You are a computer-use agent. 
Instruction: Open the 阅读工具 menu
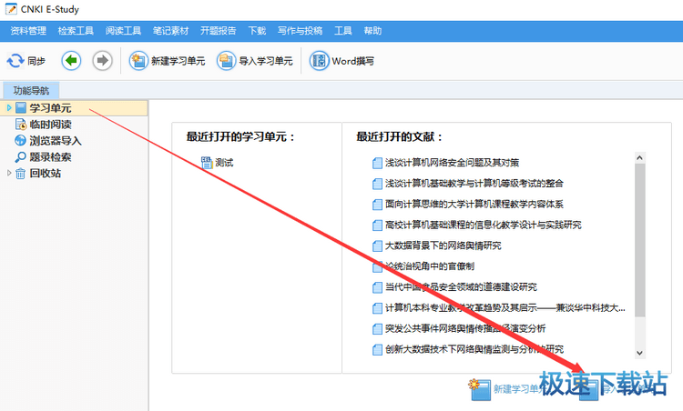pyautogui.click(x=123, y=30)
